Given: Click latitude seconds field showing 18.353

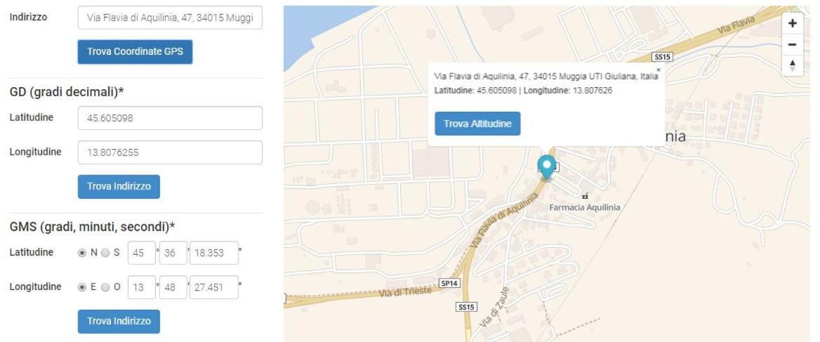Looking at the screenshot, I should pyautogui.click(x=214, y=253).
